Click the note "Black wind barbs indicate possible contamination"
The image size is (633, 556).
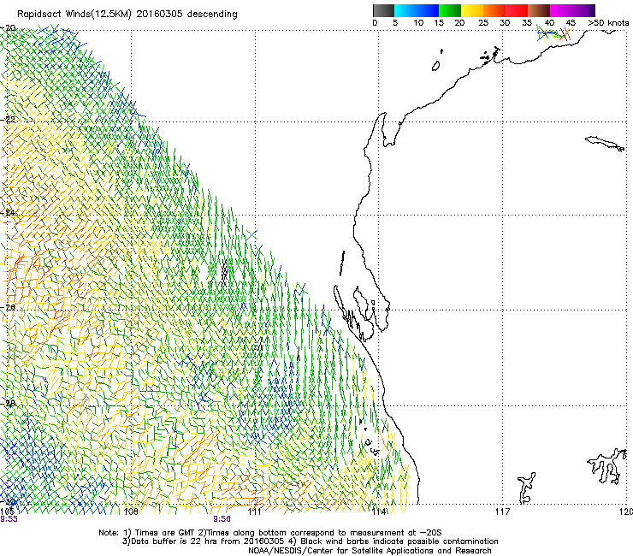(399, 541)
